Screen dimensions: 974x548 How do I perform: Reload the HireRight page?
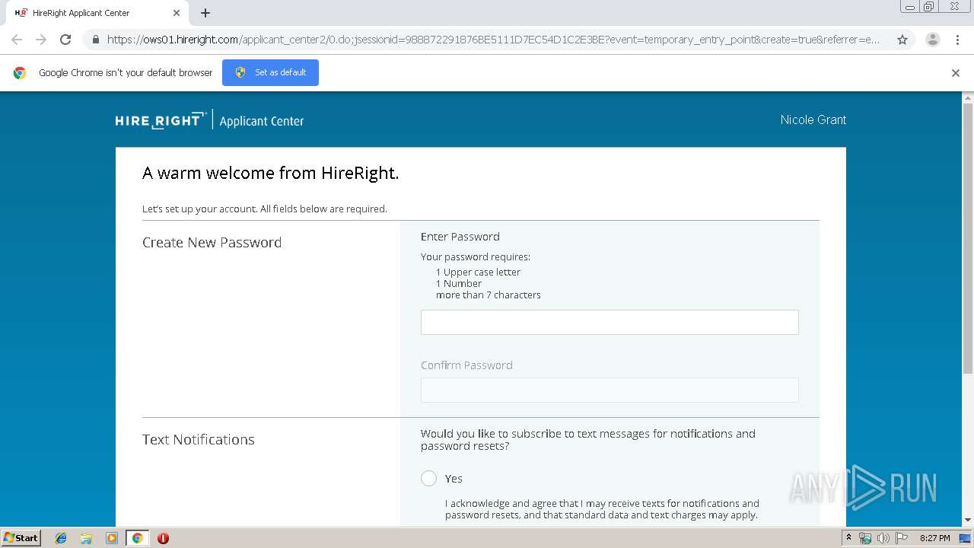[x=65, y=40]
